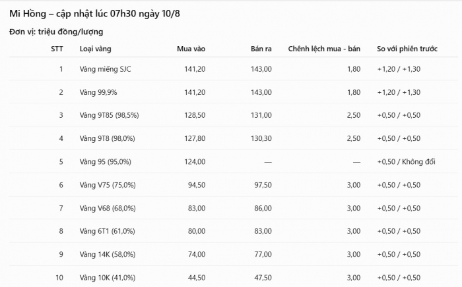
Task: Click the STT column header
Action: (x=57, y=49)
